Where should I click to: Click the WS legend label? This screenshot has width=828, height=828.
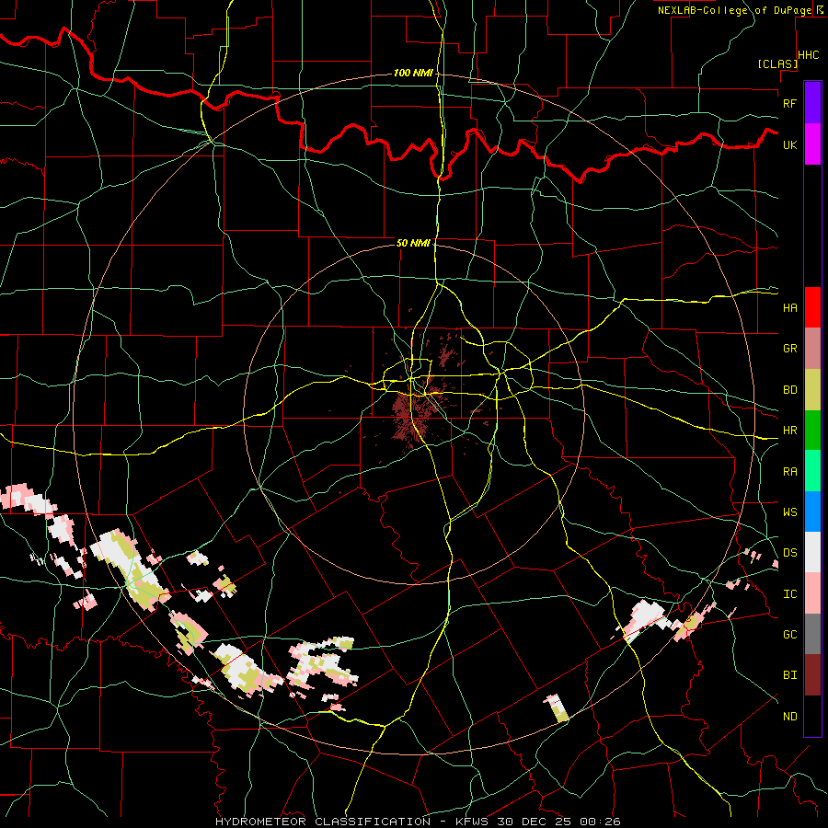(x=790, y=512)
